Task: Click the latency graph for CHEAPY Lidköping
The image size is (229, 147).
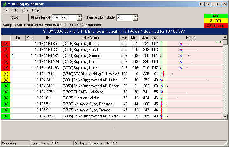Action: 191,92
